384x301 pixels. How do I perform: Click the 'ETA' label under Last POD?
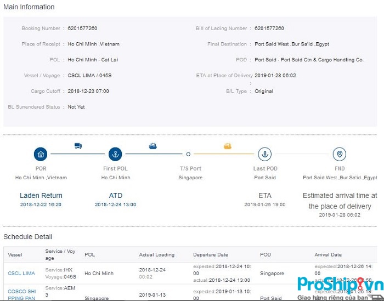265,196
